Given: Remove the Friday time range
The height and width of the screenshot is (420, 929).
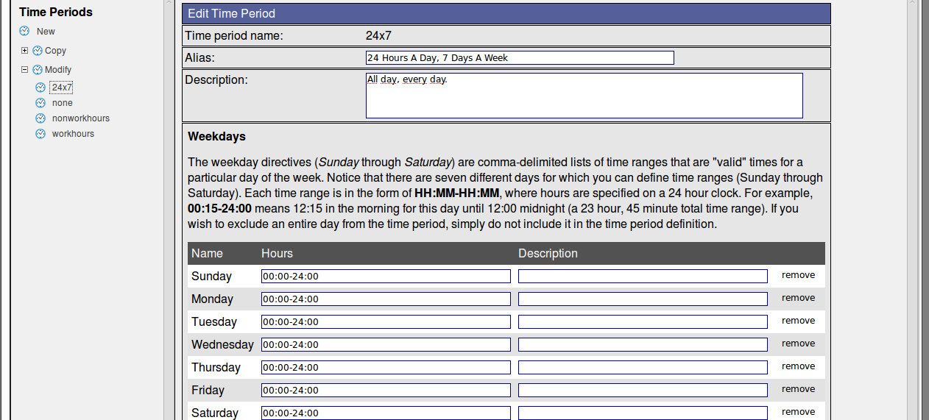Looking at the screenshot, I should [798, 389].
